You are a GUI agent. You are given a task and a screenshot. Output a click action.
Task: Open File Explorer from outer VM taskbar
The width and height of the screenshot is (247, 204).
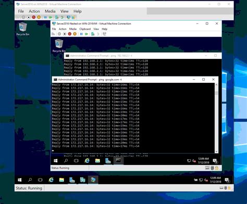click(61, 180)
